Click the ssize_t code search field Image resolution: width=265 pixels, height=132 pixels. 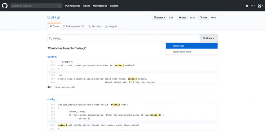124,38
